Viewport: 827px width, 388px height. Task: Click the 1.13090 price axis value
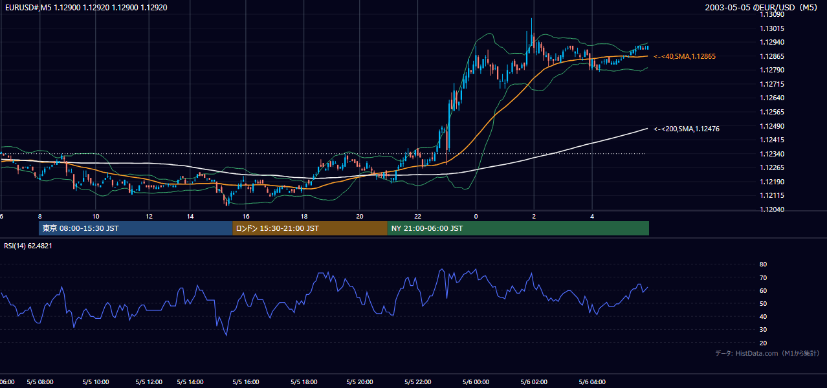coord(772,14)
